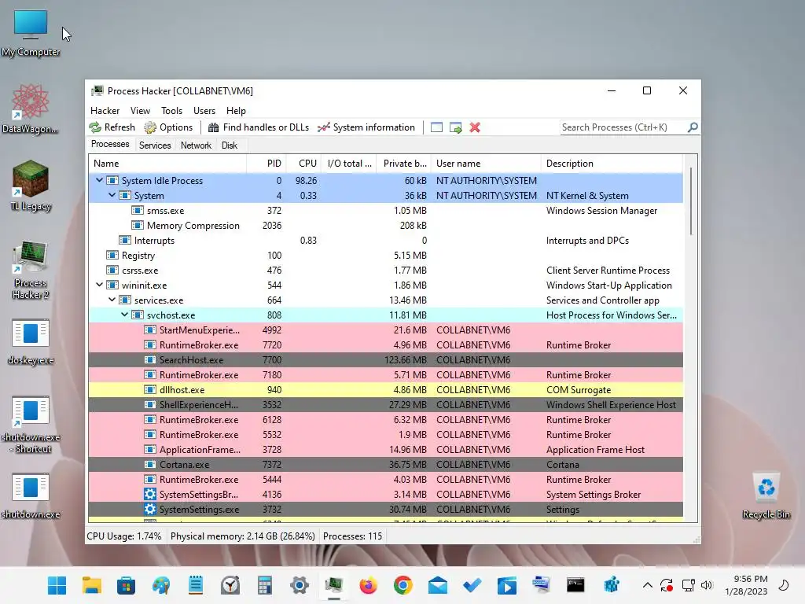
Task: Select ApplicationFrame... process row
Action: pyautogui.click(x=385, y=449)
